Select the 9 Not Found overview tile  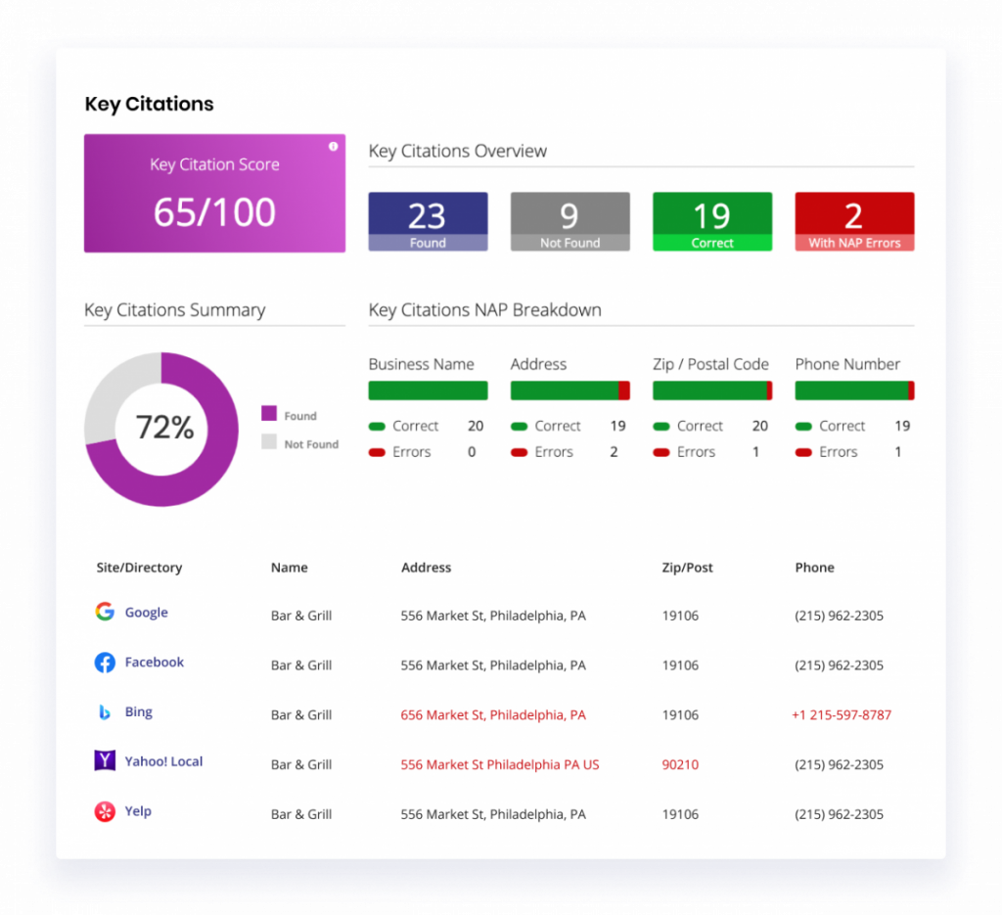(570, 222)
